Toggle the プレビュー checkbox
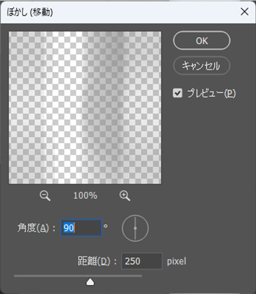This screenshot has height=294, width=256. pos(177,93)
